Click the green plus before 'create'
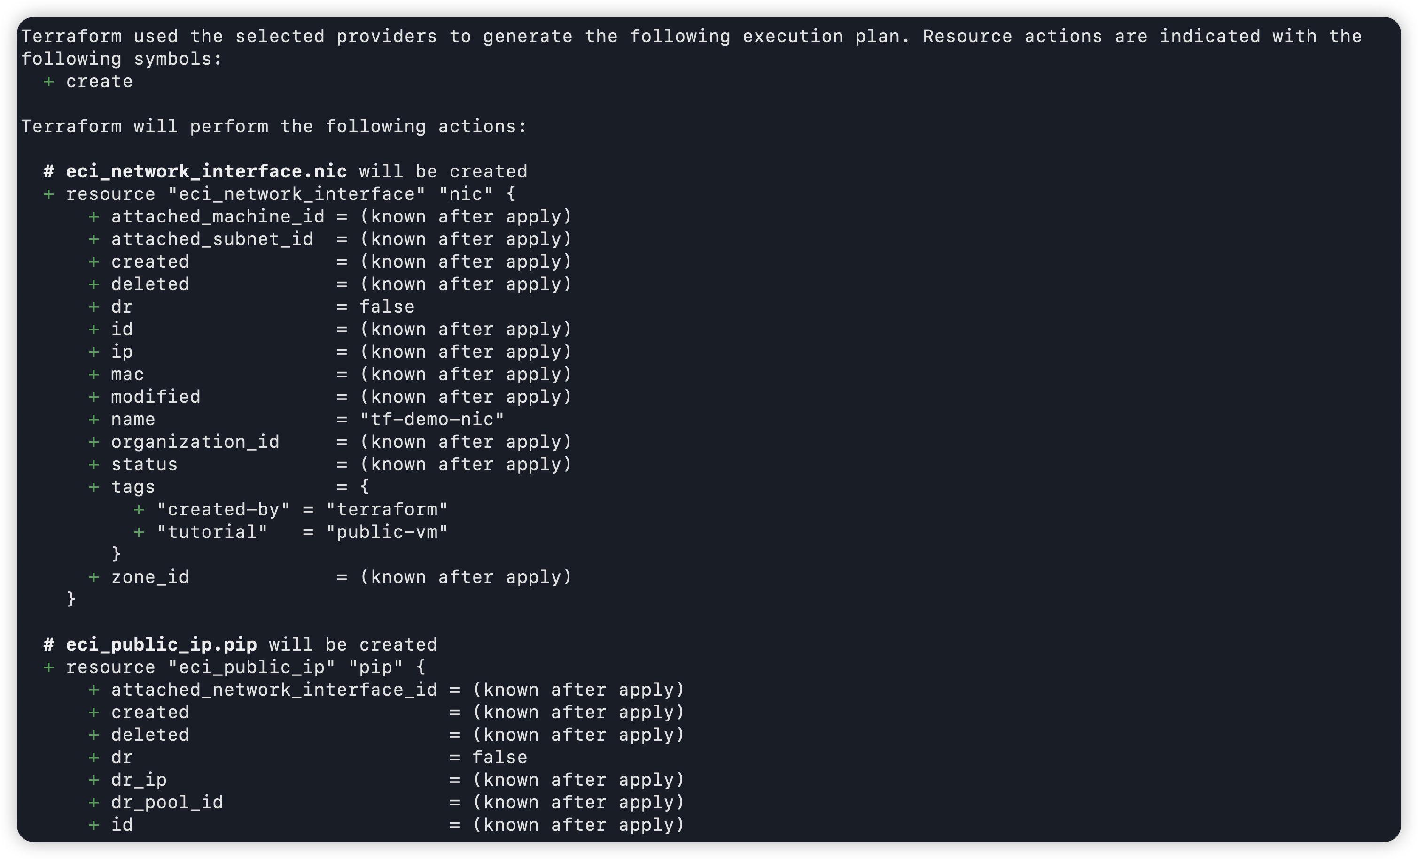 pyautogui.click(x=49, y=82)
